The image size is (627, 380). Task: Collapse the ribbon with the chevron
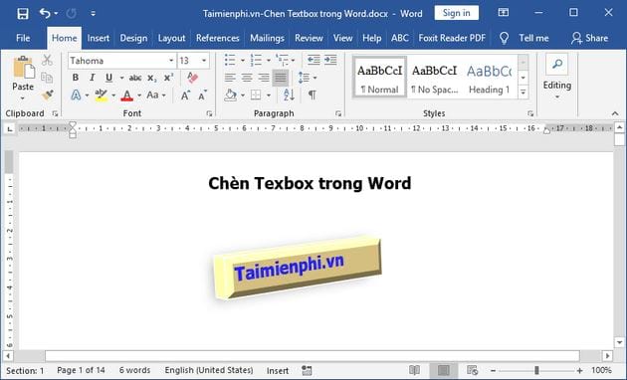[x=615, y=113]
